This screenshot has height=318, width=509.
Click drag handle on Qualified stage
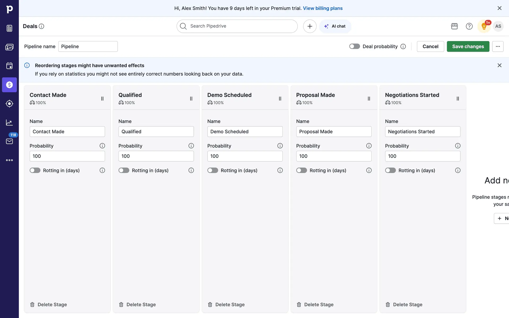click(191, 99)
